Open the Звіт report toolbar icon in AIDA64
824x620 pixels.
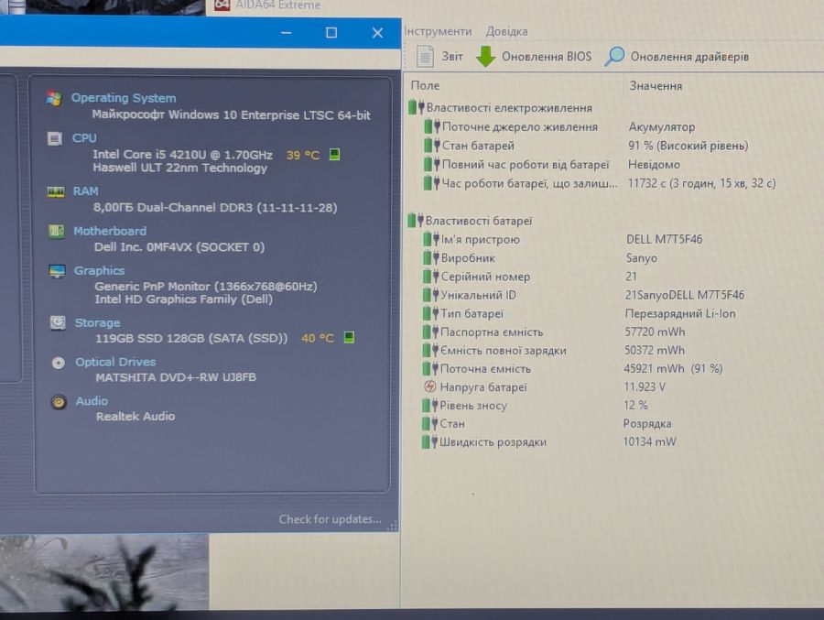[425, 56]
